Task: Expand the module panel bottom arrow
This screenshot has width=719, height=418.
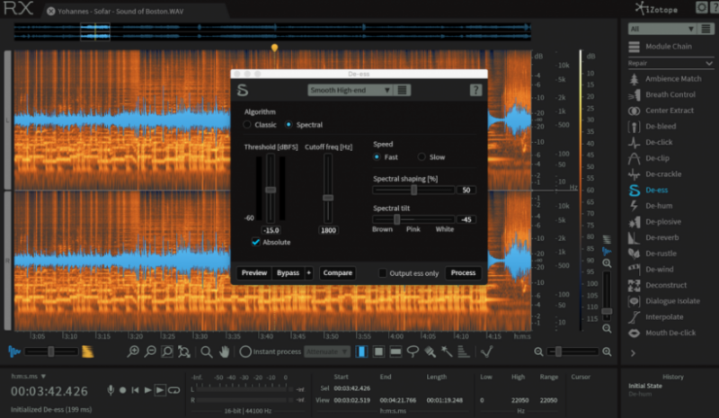Action: click(x=633, y=353)
